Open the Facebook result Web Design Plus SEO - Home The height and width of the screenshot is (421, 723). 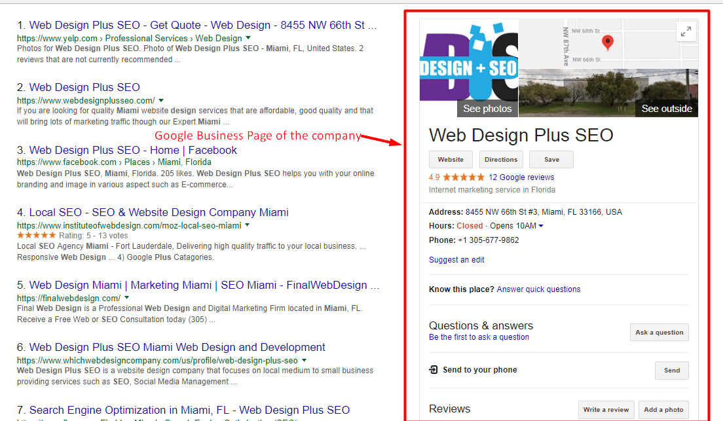[133, 150]
